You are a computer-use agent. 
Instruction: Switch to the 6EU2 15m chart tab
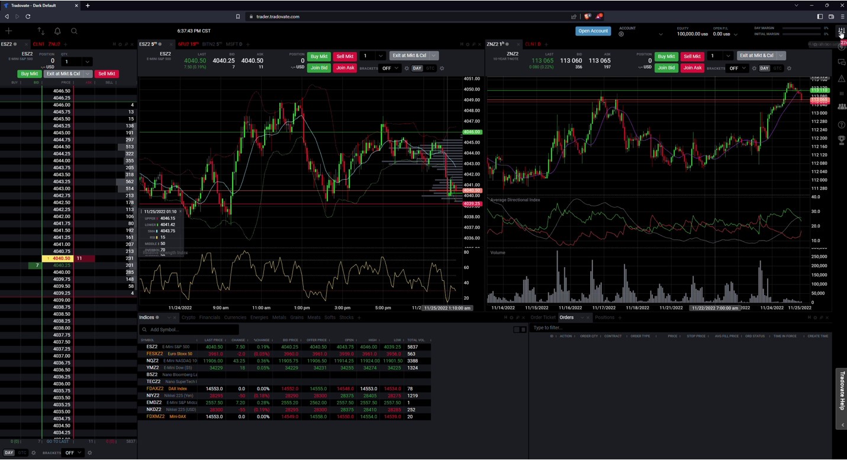pos(188,44)
